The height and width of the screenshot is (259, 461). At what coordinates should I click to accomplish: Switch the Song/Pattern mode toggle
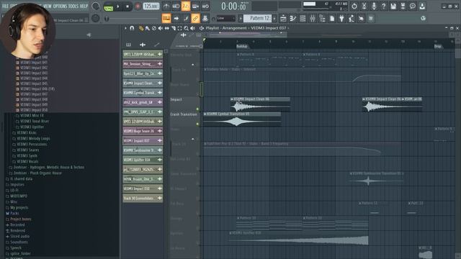(x=108, y=6)
